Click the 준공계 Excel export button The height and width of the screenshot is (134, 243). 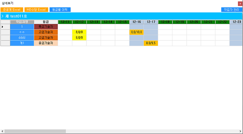(12, 9)
